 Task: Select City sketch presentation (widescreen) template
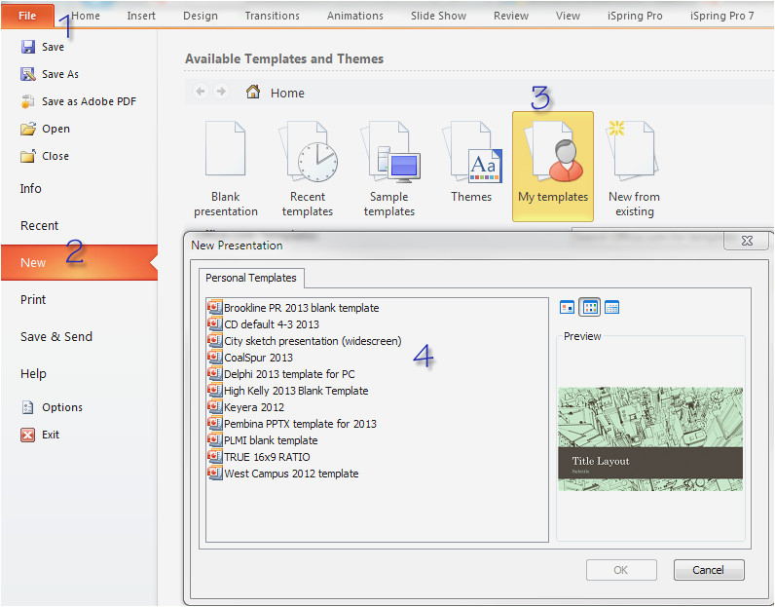[x=313, y=341]
